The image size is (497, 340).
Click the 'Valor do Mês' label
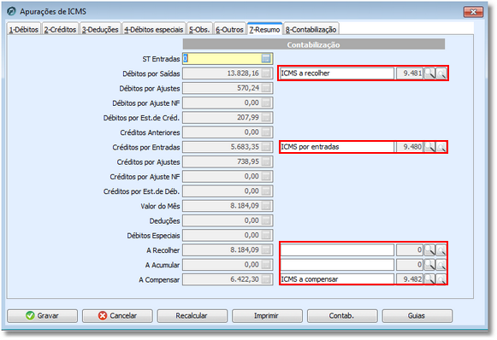pyautogui.click(x=160, y=206)
